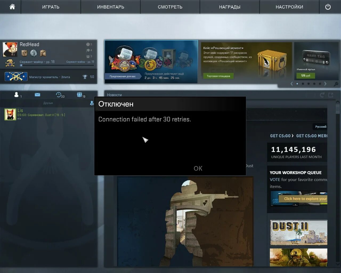Click the GET CS:GO MERCH link
Viewport: 341px width, 273px height.
pyautogui.click(x=312, y=136)
